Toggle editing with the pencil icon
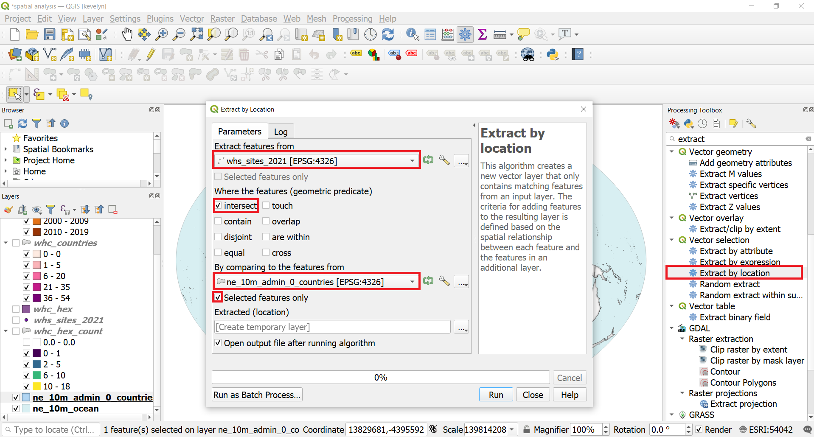This screenshot has width=814, height=437. coord(150,54)
